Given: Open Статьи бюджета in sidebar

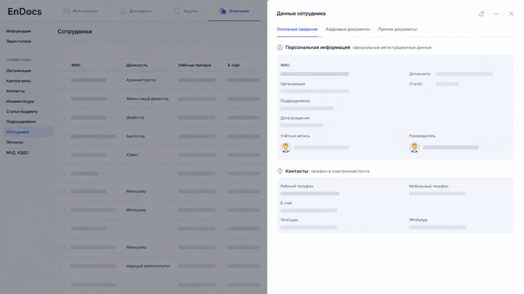Looking at the screenshot, I should 21,112.
